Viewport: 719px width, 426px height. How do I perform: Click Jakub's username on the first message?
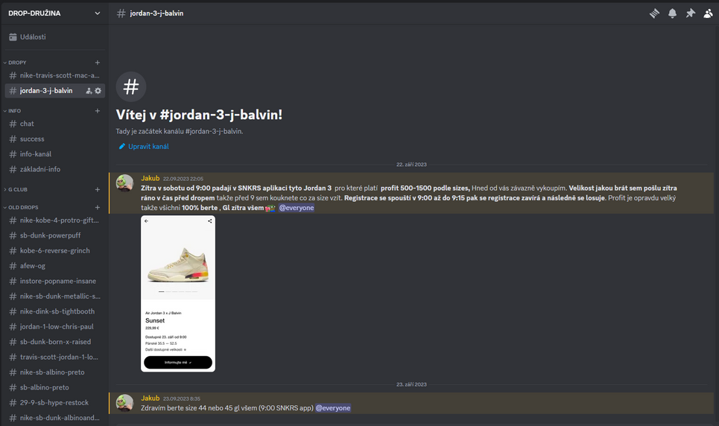coord(151,179)
